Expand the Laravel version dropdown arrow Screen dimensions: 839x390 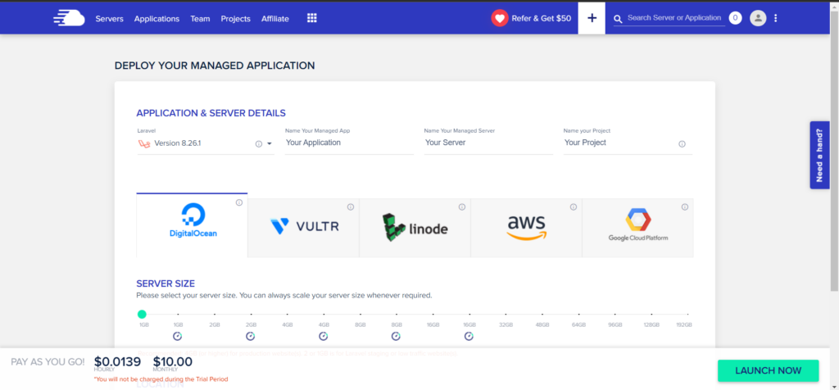pyautogui.click(x=269, y=144)
